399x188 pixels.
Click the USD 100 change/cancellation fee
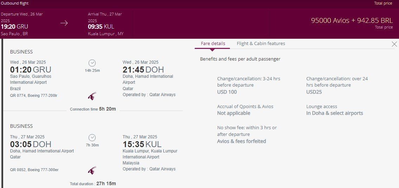227,92
